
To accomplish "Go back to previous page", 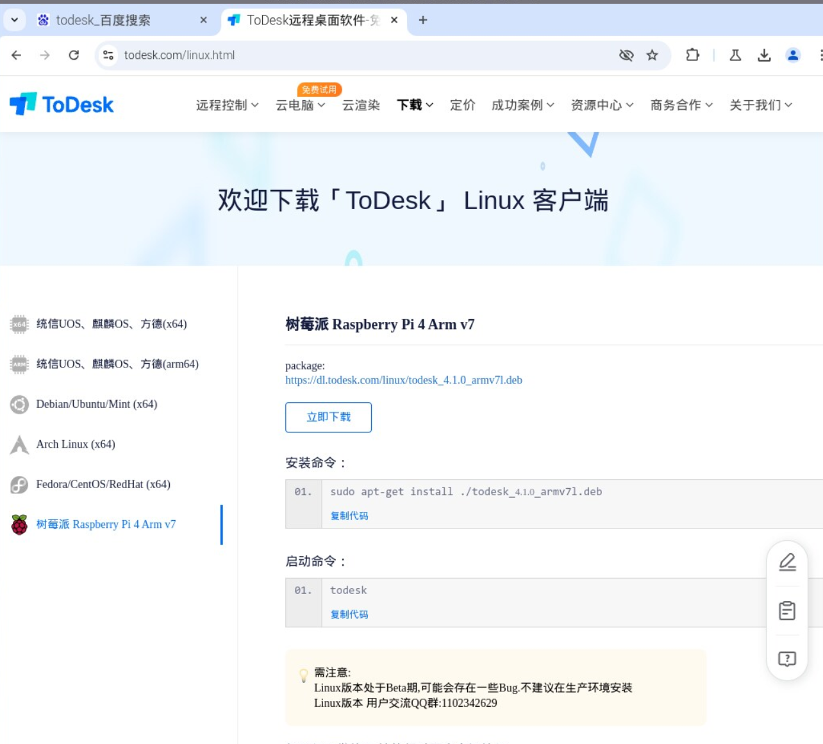I will point(17,55).
